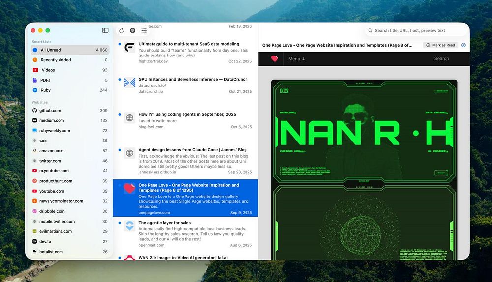Click the Oct 22, 2025 date label
The height and width of the screenshot is (282, 492).
(240, 61)
